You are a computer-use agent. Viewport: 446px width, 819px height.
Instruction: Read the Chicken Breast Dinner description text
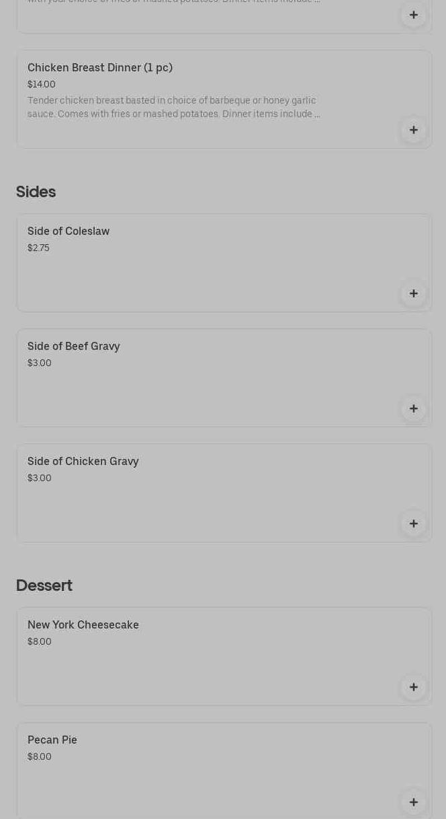coord(173,107)
